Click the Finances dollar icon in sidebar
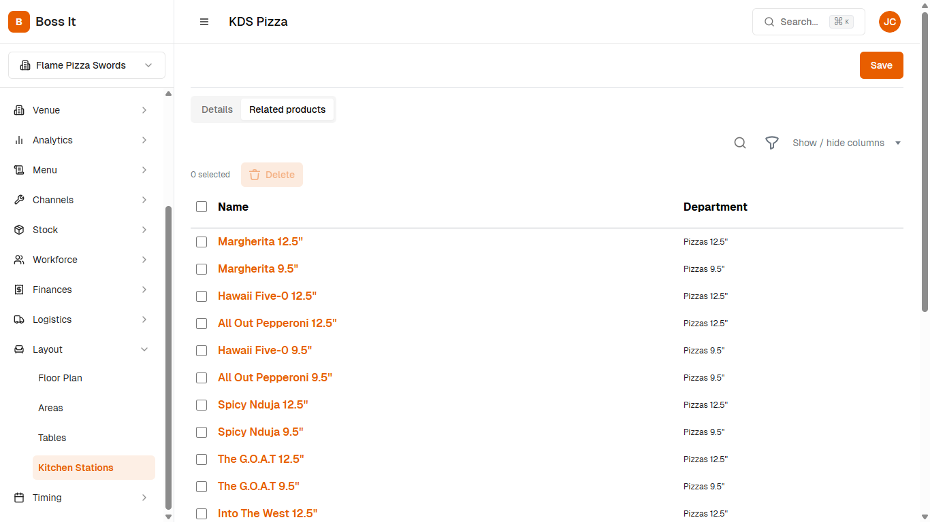Image resolution: width=930 pixels, height=522 pixels. [x=19, y=290]
